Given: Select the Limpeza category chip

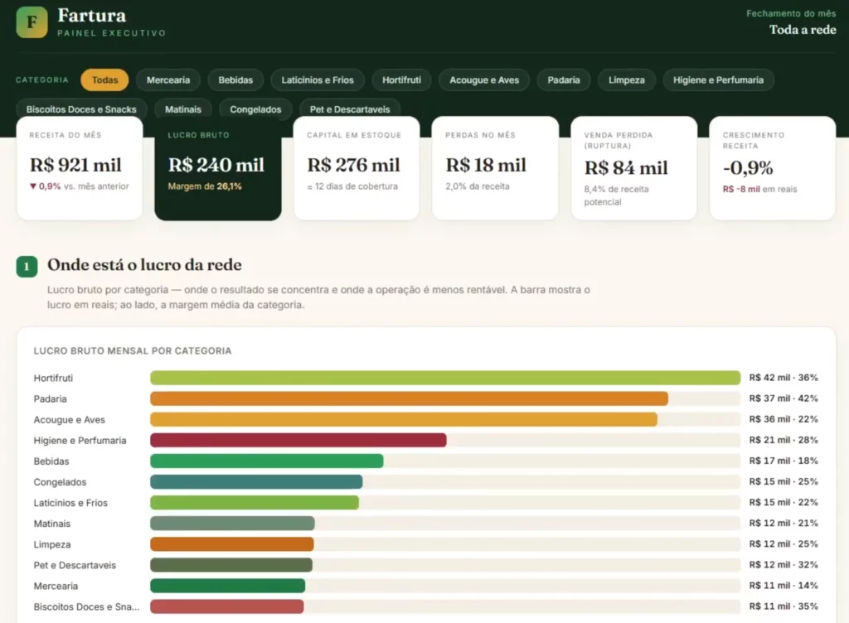Looking at the screenshot, I should click(627, 80).
